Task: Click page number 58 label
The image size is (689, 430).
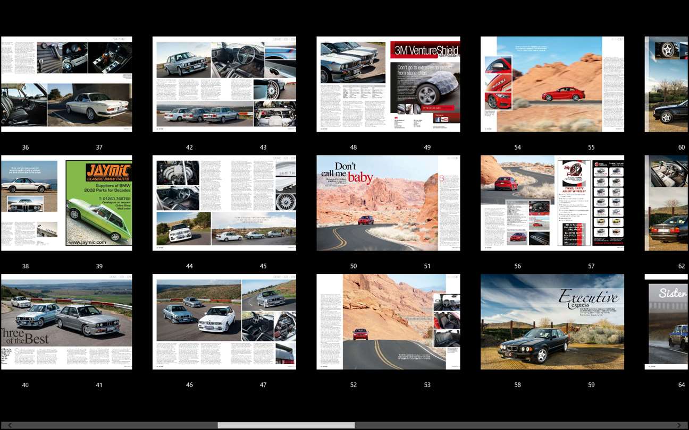Action: point(518,385)
